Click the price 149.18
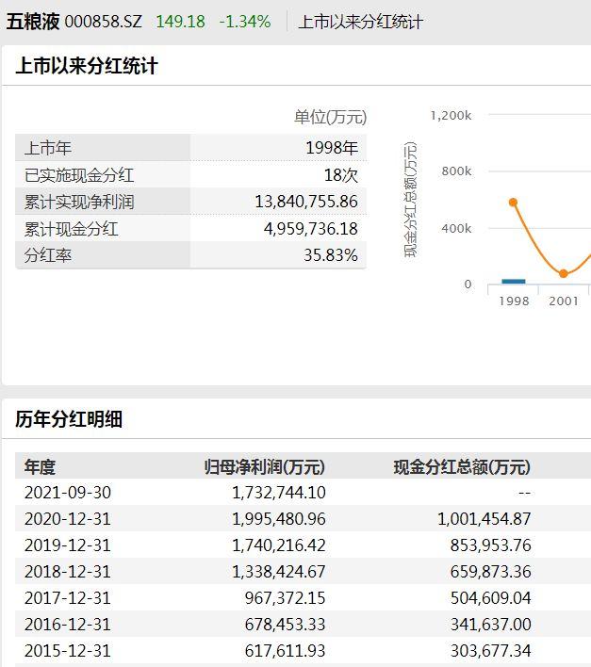591x667 pixels. click(180, 22)
